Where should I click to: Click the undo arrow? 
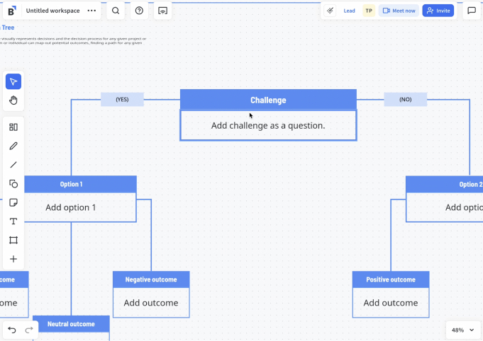(x=12, y=330)
